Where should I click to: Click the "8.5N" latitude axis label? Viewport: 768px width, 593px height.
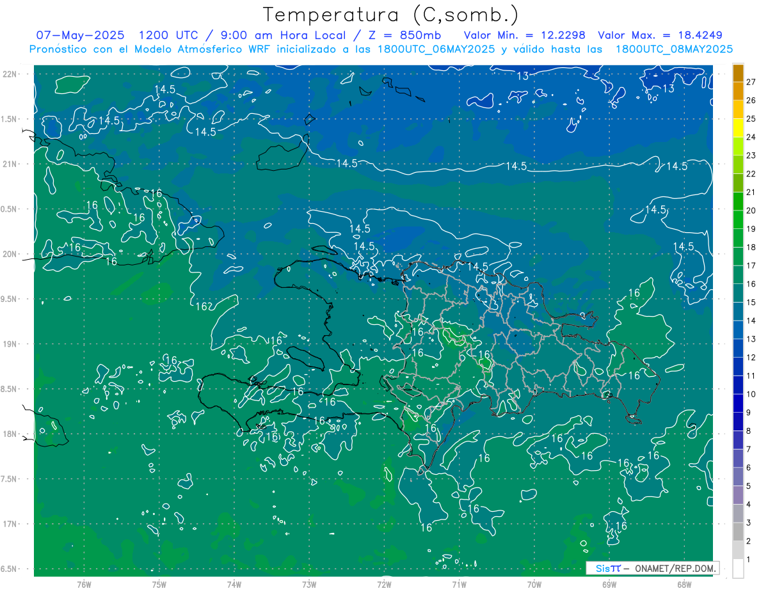10,389
